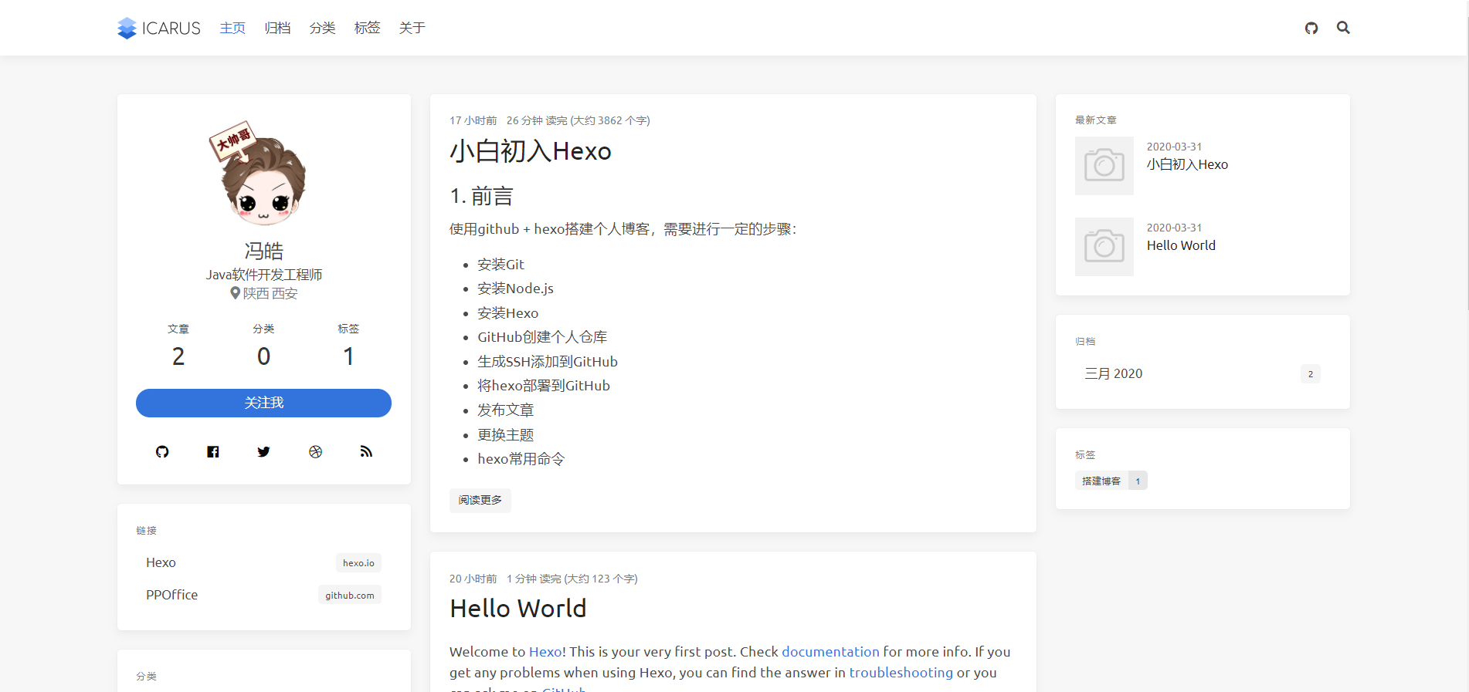The image size is (1469, 692).
Task: Open the profile's RSS feed icon
Action: [x=366, y=452]
